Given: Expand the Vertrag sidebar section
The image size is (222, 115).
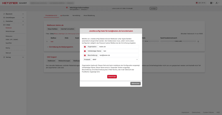Looking at the screenshot, I should tap(23, 57).
